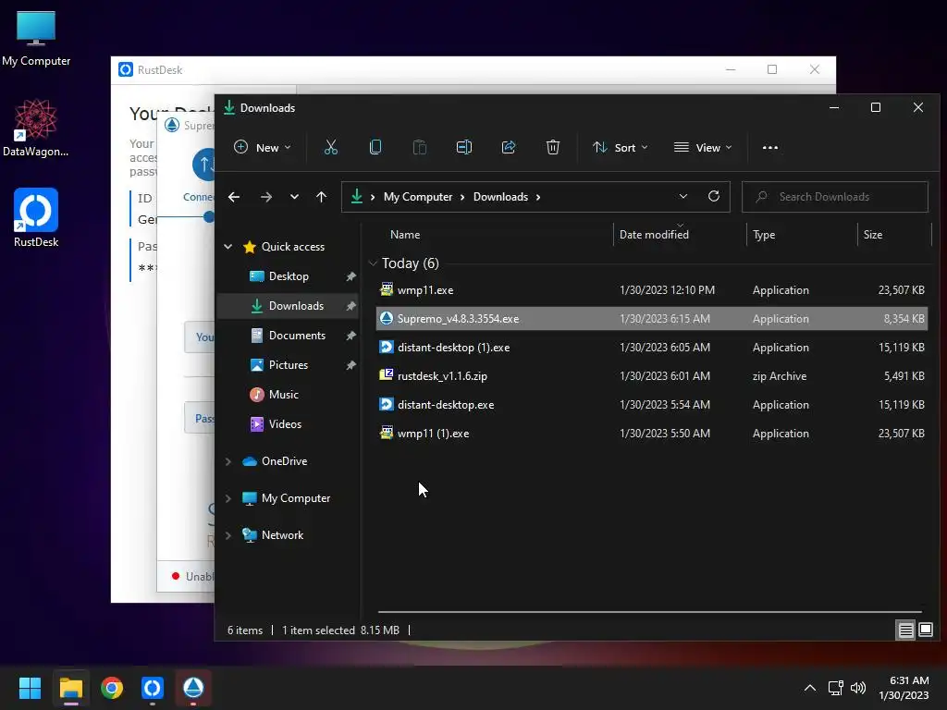Open RustDesk desktop shortcut icon
Image resolution: width=947 pixels, height=710 pixels.
point(36,218)
